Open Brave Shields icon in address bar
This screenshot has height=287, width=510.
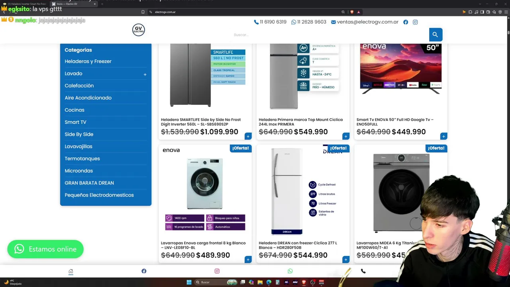coord(351,12)
